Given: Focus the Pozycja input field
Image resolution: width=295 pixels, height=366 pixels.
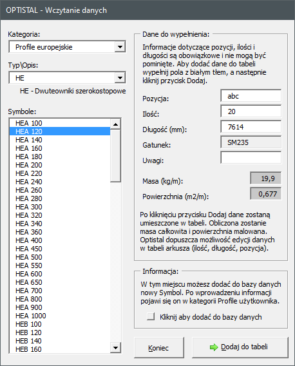Looking at the screenshot, I should tap(251, 96).
